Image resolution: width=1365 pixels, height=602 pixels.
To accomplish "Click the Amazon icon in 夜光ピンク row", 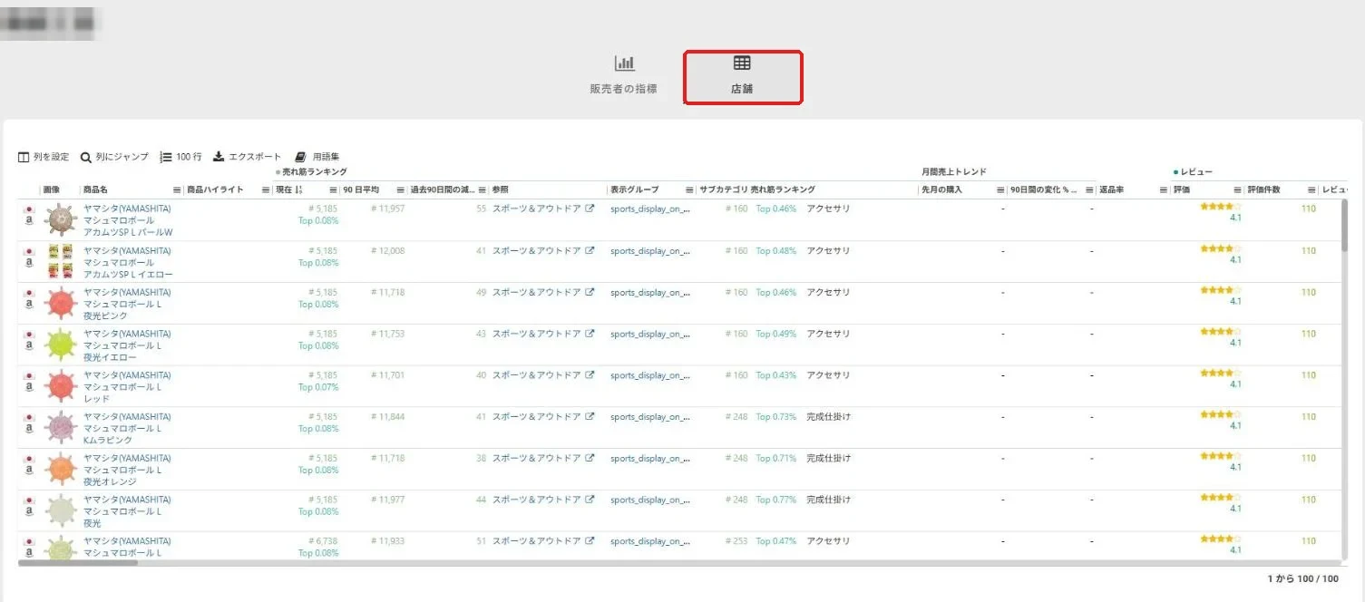I will [x=29, y=304].
